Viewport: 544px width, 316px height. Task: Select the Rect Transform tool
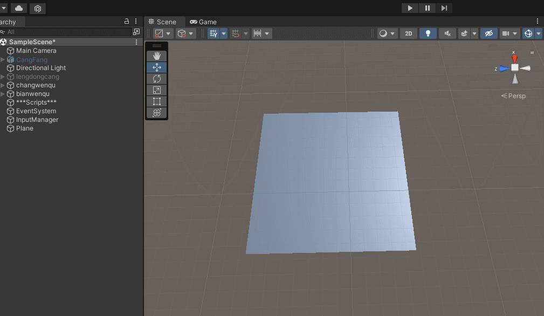pos(156,101)
